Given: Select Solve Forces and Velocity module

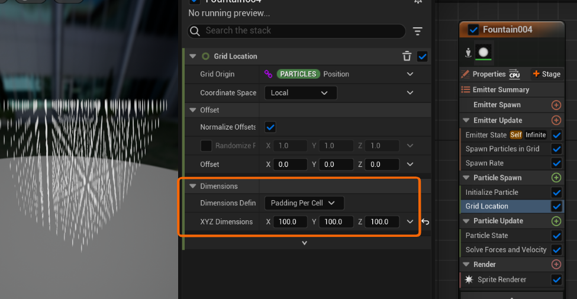Looking at the screenshot, I should point(506,250).
